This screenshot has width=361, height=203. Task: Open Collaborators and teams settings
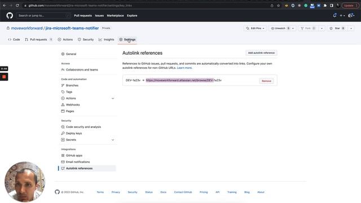tap(82, 69)
